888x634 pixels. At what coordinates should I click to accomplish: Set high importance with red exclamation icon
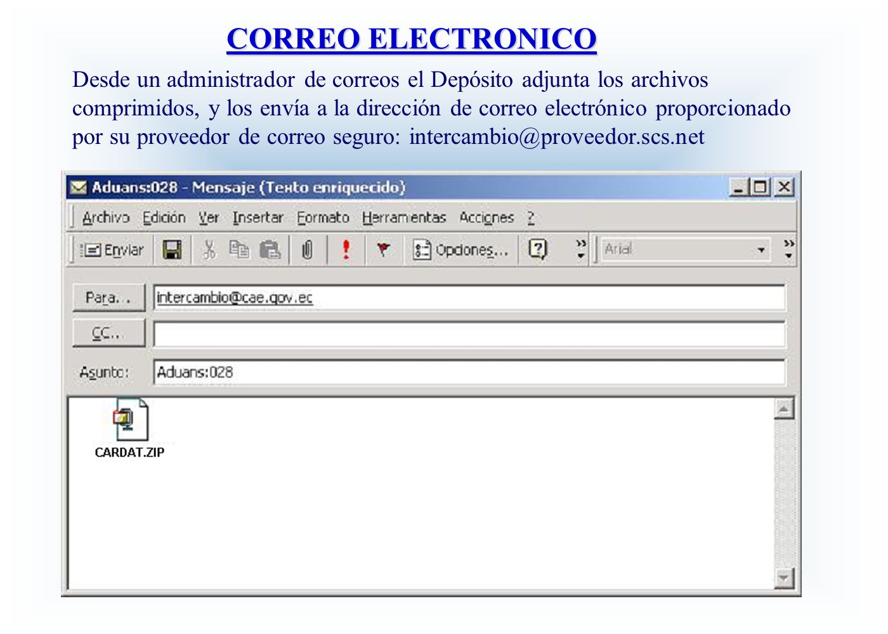[346, 250]
